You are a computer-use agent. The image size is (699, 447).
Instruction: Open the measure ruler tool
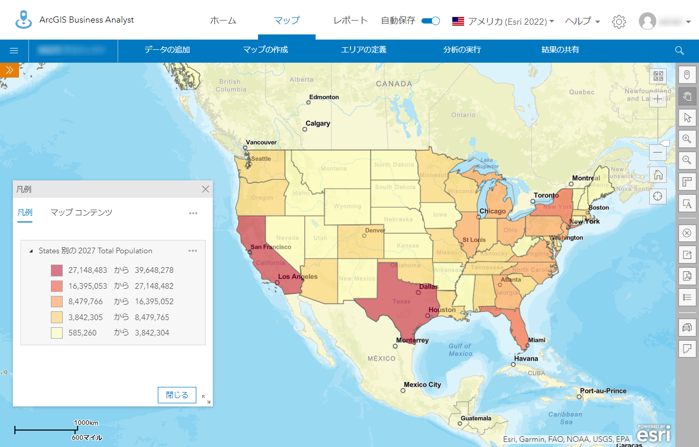point(687,182)
